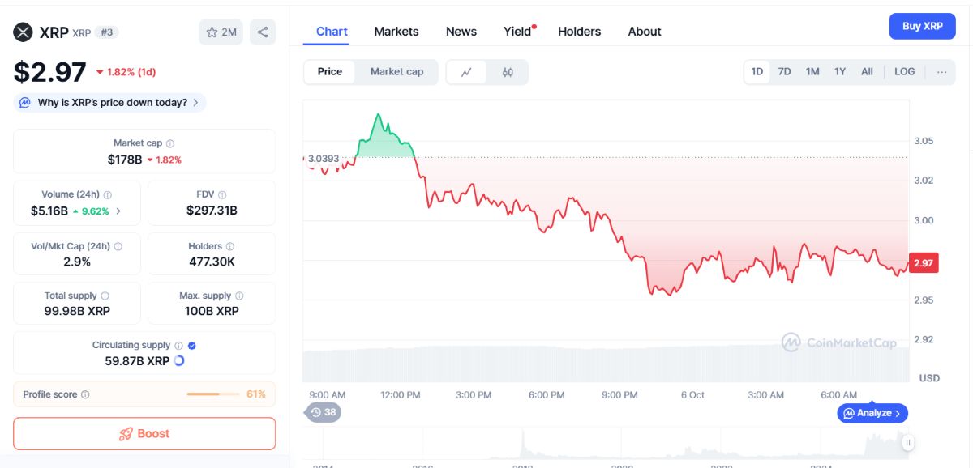Click the 3.0393 opening price label
The width and height of the screenshot is (973, 468).
click(323, 159)
